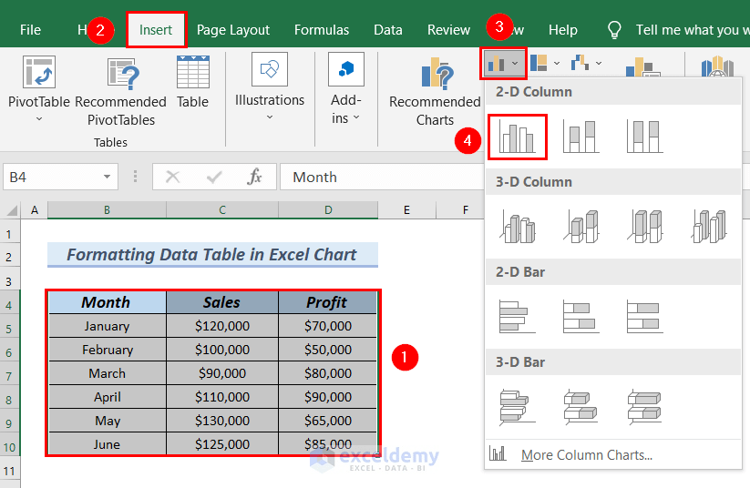Select the 3-D 100% Stacked Bar chart

point(645,407)
